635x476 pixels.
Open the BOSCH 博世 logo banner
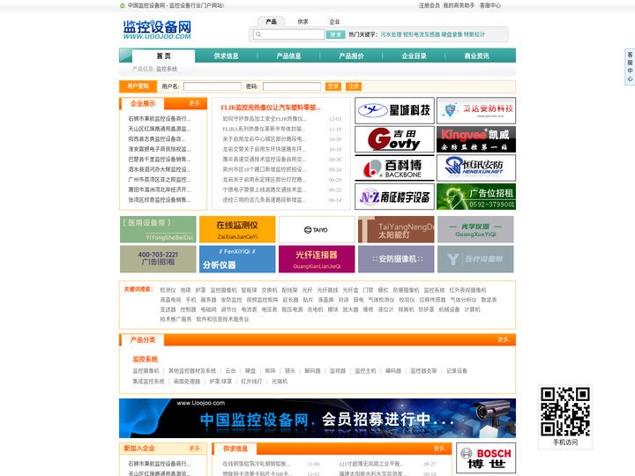(x=486, y=457)
